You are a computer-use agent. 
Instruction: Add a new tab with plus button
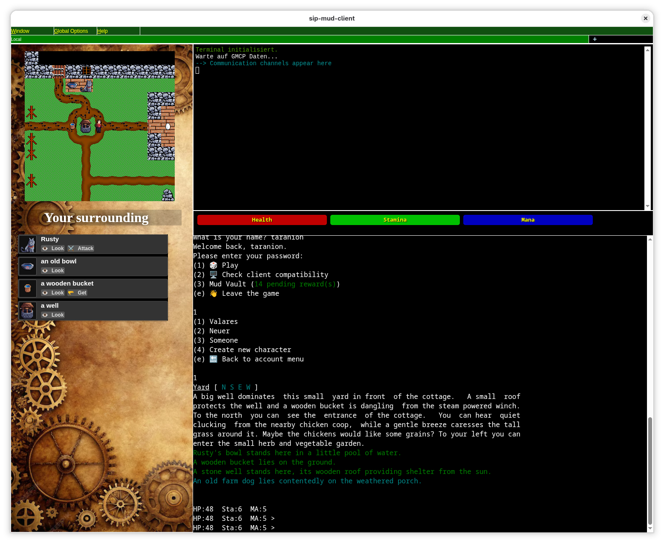click(595, 39)
